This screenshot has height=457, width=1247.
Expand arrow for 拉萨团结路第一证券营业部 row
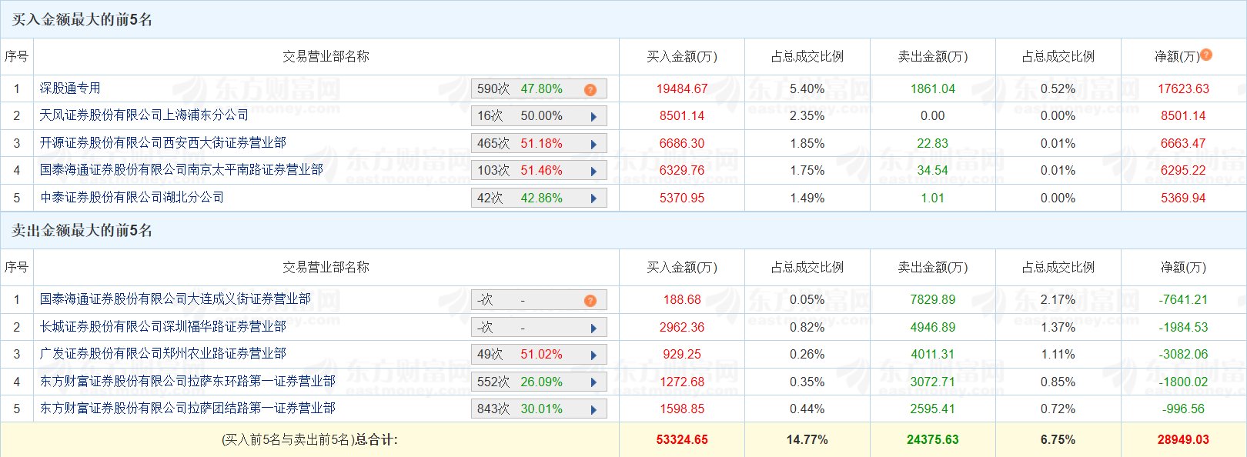[593, 409]
